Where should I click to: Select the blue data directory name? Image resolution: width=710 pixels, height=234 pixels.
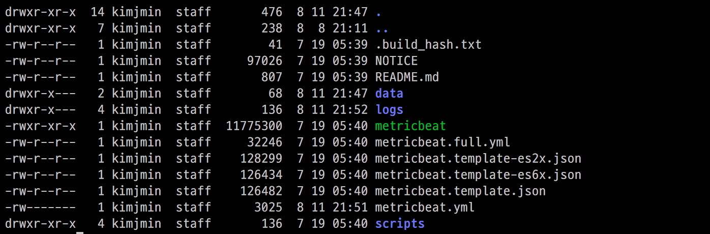(389, 94)
